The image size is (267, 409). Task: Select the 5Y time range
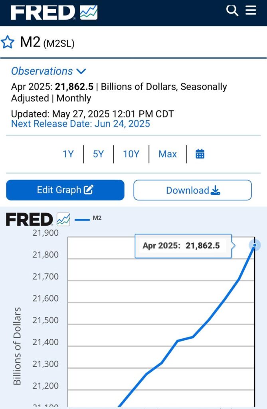coord(98,154)
